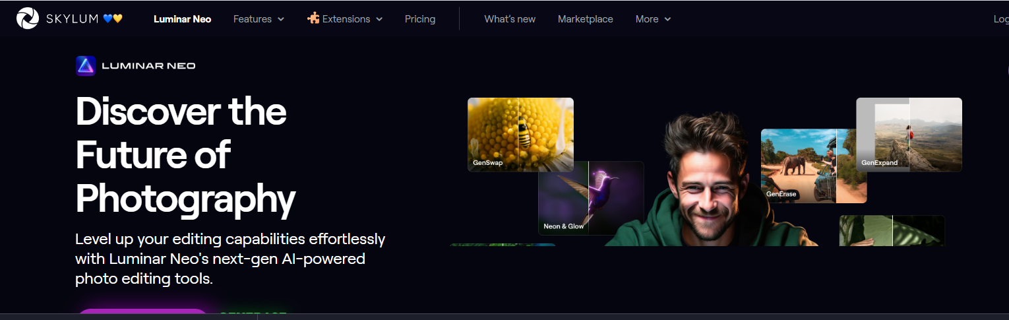The width and height of the screenshot is (1009, 320).
Task: Expand the More dropdown menu
Action: click(653, 19)
